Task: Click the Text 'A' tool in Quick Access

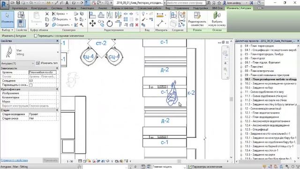Action: click(x=67, y=3)
